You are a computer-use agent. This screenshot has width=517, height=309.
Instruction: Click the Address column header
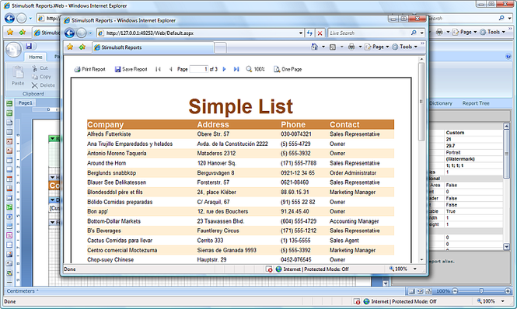[x=213, y=124]
